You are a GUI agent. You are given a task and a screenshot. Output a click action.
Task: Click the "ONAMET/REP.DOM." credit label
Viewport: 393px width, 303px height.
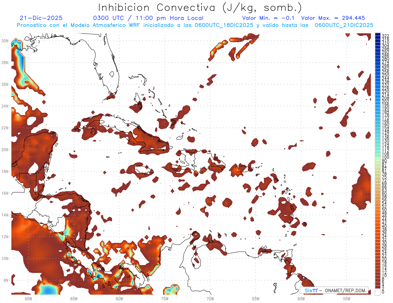click(346, 290)
